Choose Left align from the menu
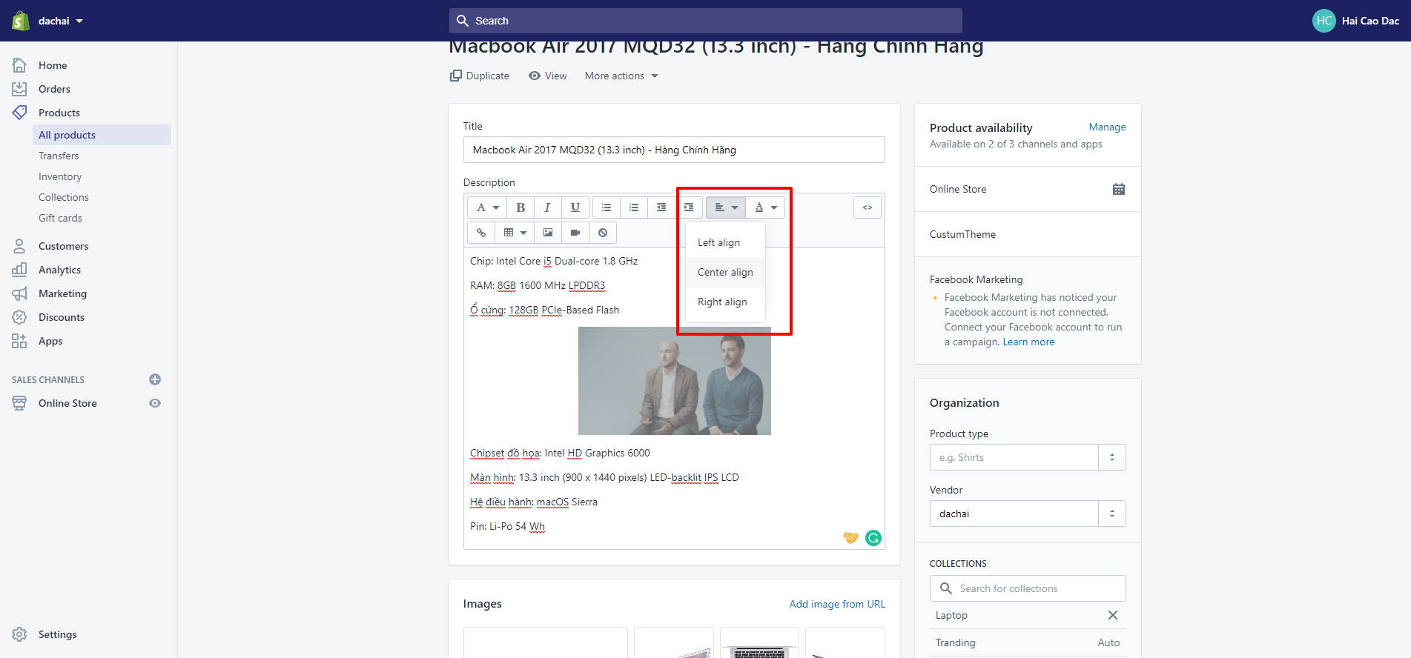 (725, 242)
